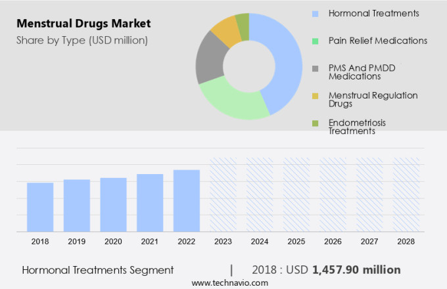Click the gray PMS And PMDD legend swatch
The height and width of the screenshot is (289, 447).
(316, 68)
